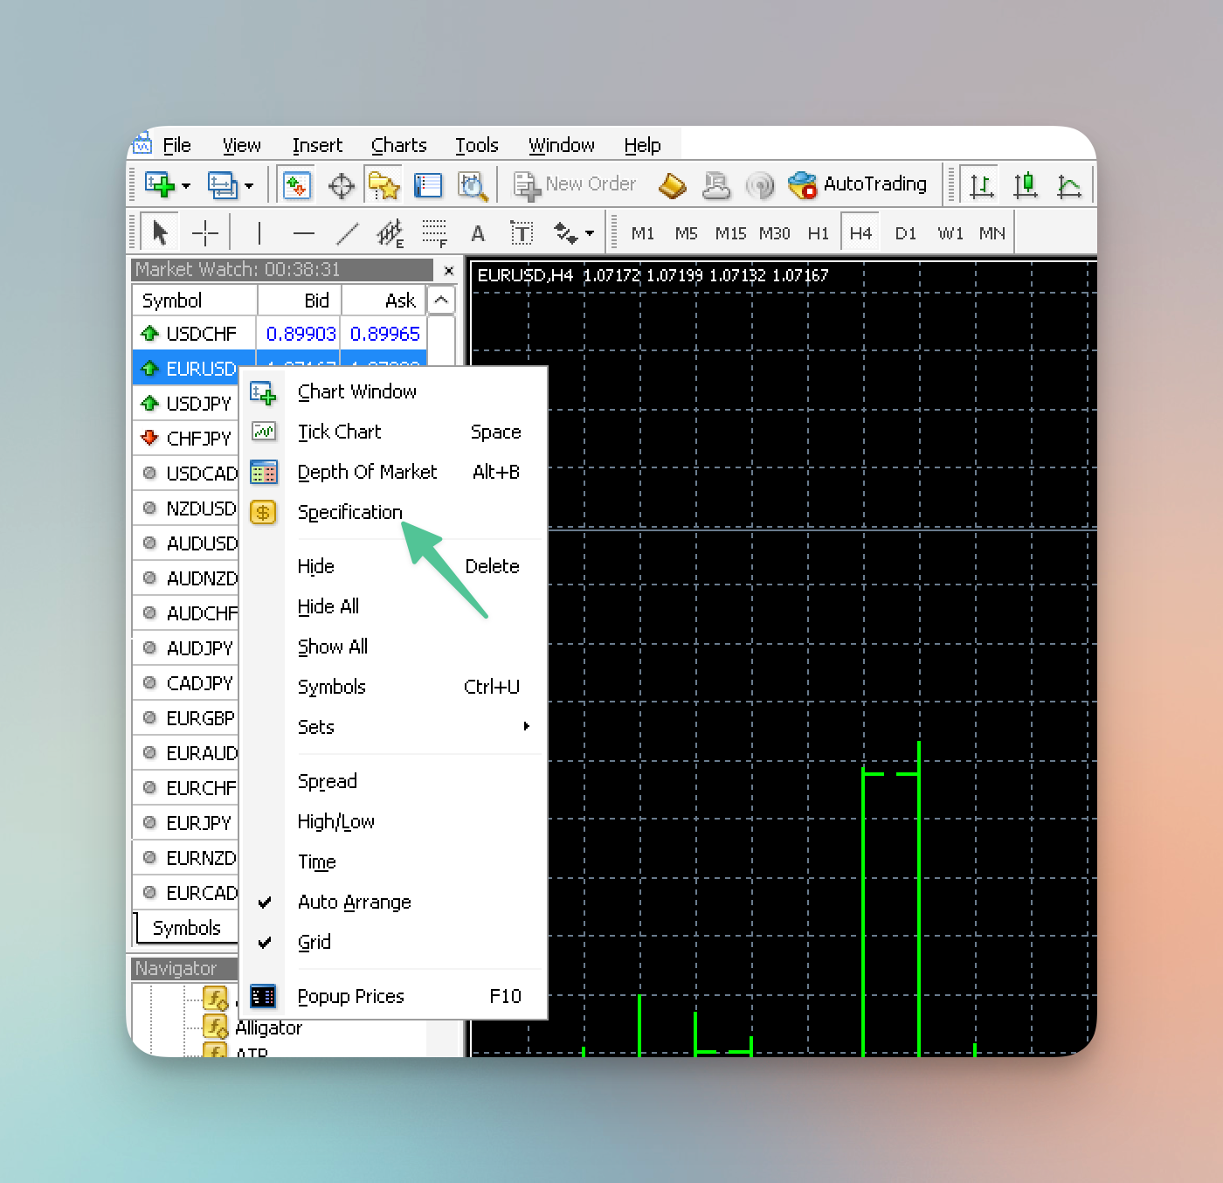
Task: Choose Specification from the context menu
Action: click(x=349, y=512)
